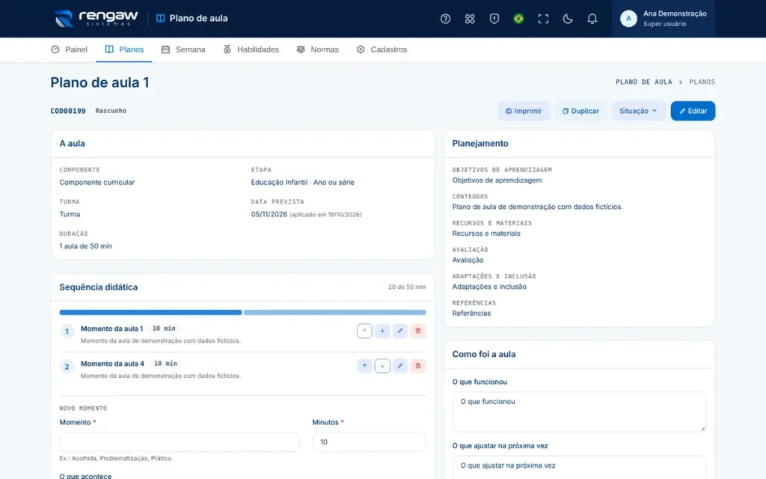Delete Momento da aula 4

[418, 366]
